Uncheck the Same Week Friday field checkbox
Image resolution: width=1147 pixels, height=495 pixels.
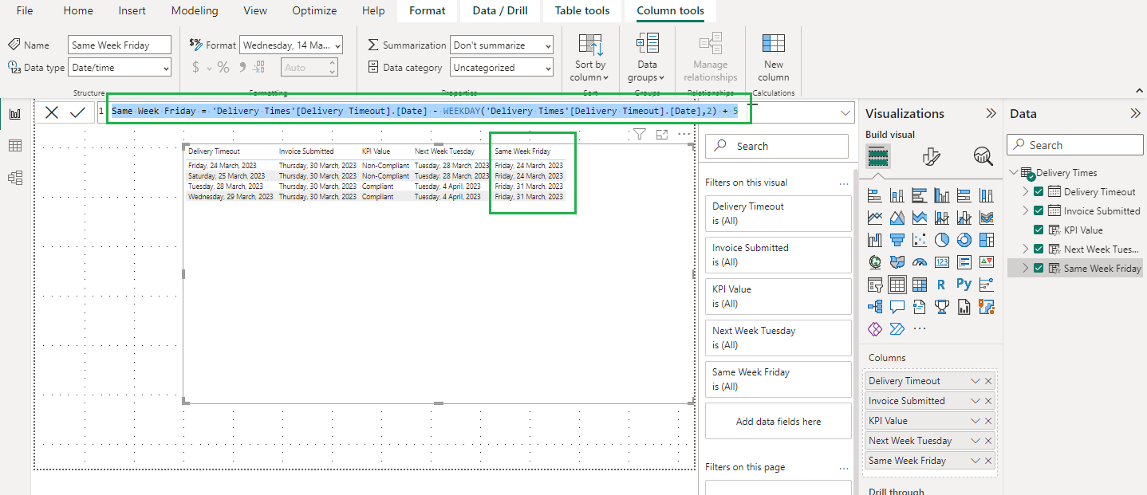point(1039,268)
